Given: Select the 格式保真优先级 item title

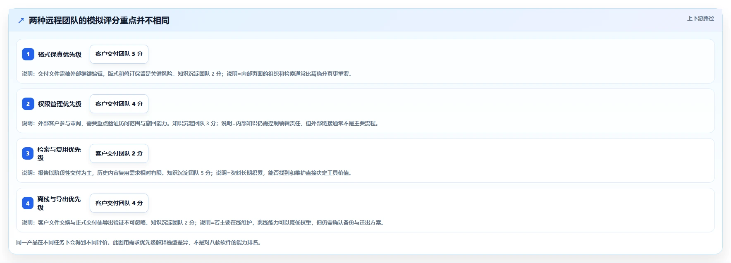Looking at the screenshot, I should 60,54.
